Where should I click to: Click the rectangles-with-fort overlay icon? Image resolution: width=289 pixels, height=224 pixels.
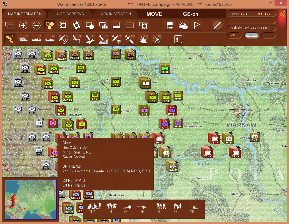tap(143, 26)
